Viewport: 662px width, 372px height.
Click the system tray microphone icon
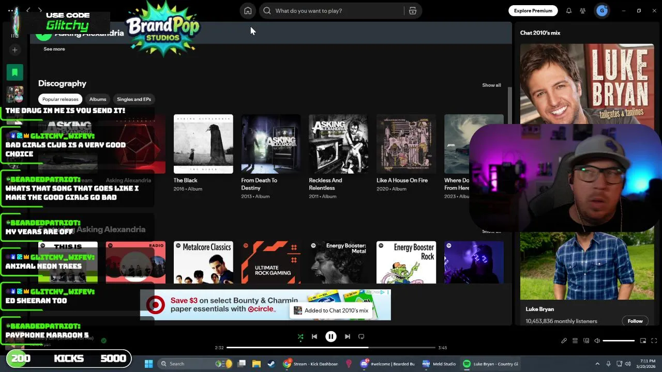pos(609,364)
